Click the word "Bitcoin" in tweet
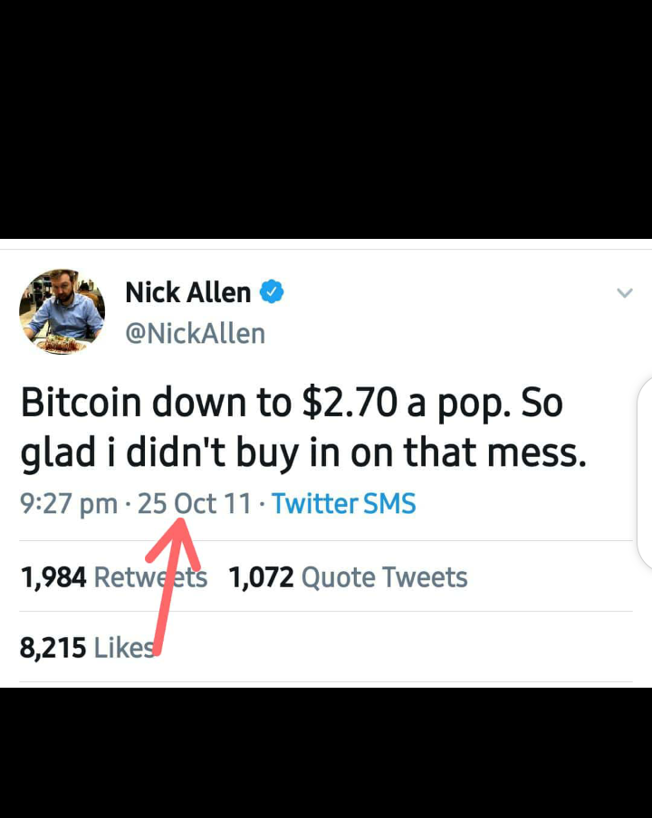This screenshot has width=652, height=818. 81,403
